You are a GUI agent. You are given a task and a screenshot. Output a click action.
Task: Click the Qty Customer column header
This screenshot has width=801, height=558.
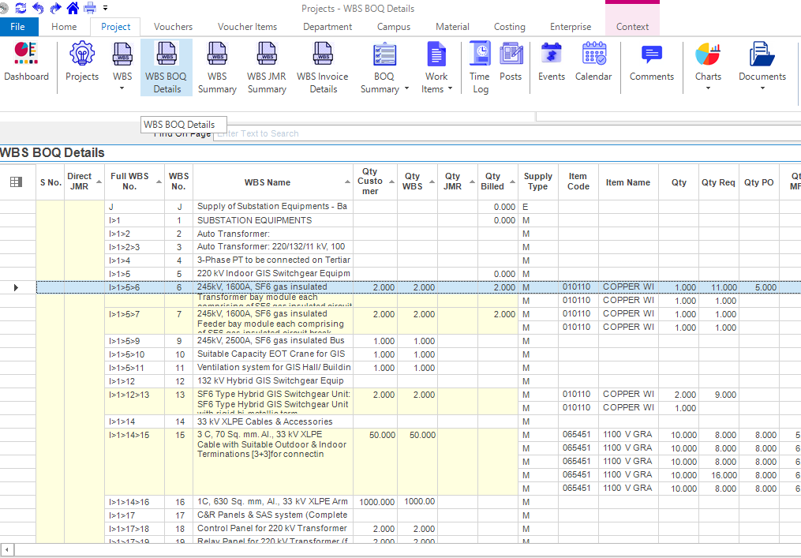375,182
